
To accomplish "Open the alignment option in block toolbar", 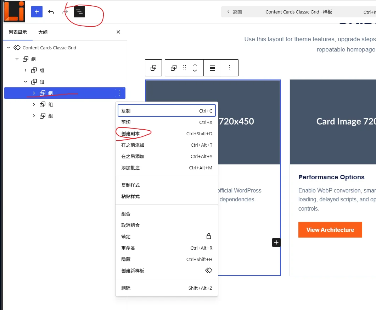I will (212, 68).
